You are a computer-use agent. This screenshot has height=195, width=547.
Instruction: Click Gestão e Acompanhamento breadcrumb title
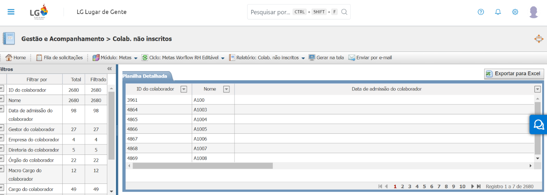(x=63, y=39)
